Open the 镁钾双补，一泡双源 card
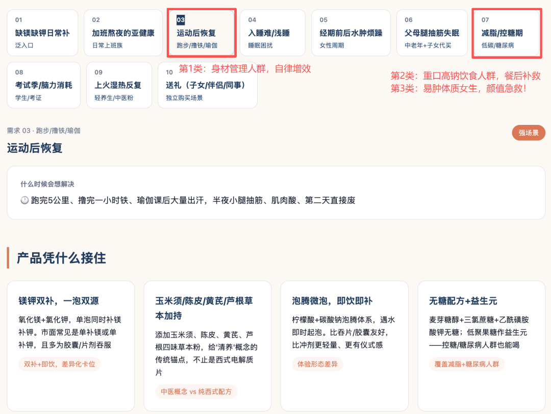Screen dimensions: 551x414 pyautogui.click(x=71, y=346)
